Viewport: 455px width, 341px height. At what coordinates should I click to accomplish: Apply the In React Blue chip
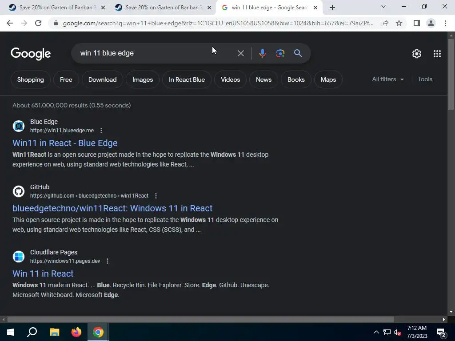click(x=187, y=79)
